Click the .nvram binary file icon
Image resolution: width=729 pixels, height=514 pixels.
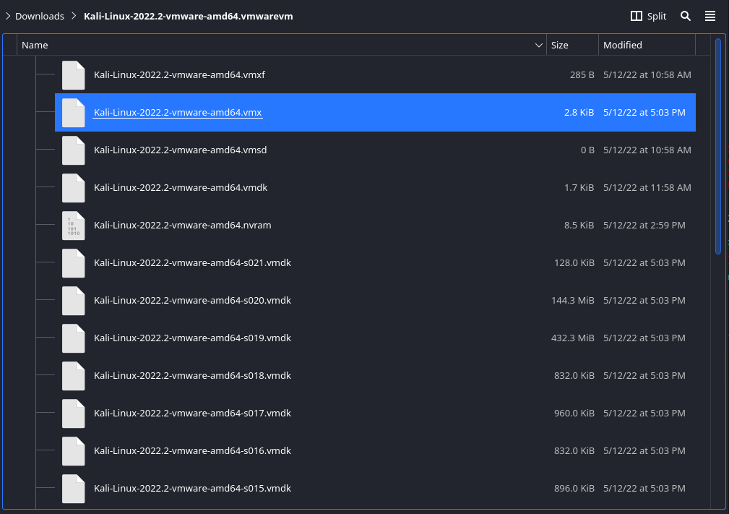click(x=73, y=226)
